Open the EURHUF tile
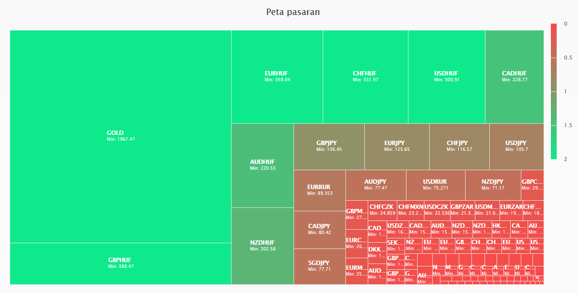 [x=277, y=77]
